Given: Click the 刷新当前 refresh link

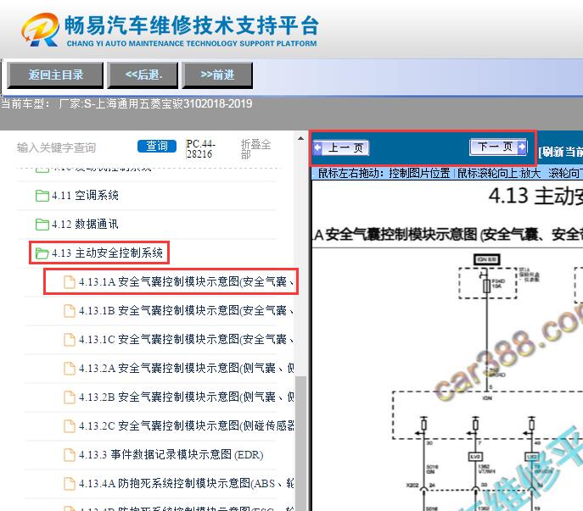Looking at the screenshot, I should [560, 152].
